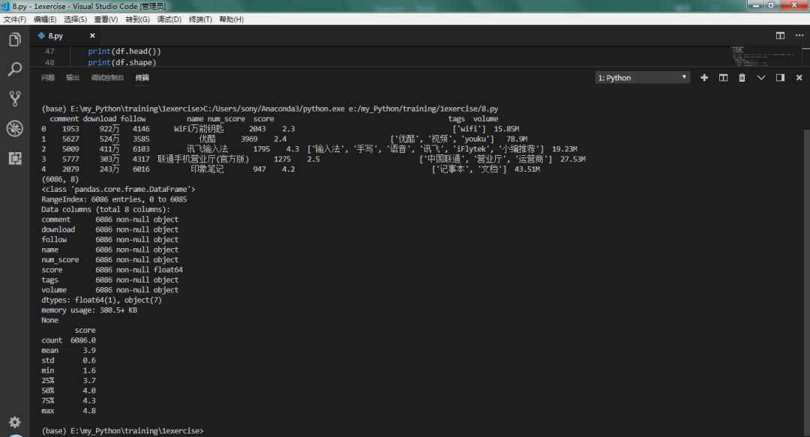
Task: Collapse the panel with chevron icon
Action: point(761,77)
